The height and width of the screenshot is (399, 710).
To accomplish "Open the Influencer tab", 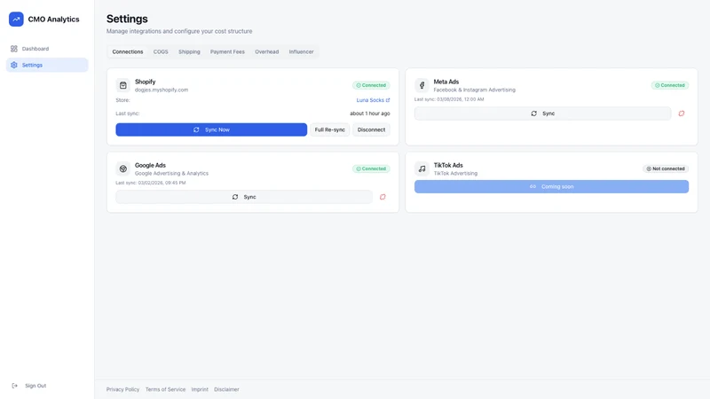I will [x=301, y=52].
